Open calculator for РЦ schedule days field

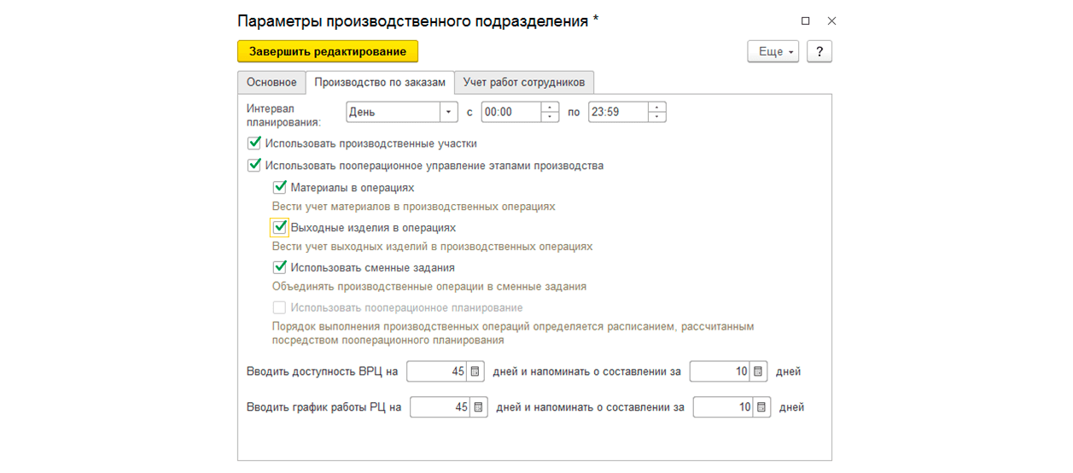click(x=479, y=407)
